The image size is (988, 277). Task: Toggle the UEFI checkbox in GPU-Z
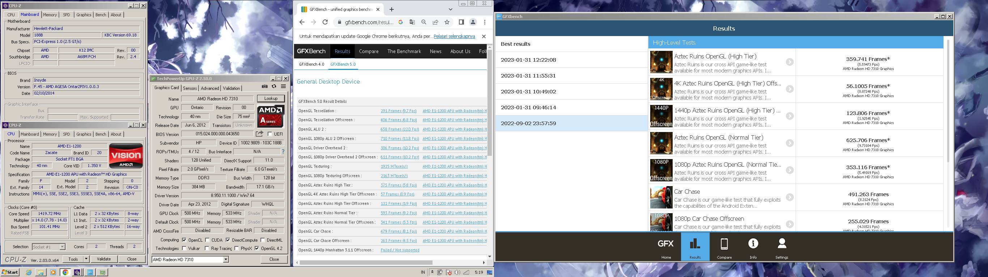[x=270, y=134]
